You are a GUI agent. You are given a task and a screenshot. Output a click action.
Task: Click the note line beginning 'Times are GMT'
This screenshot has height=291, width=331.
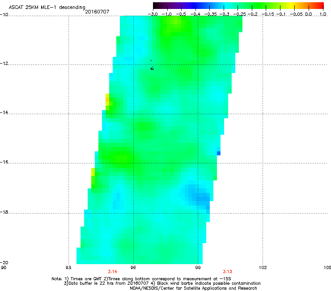(141, 279)
